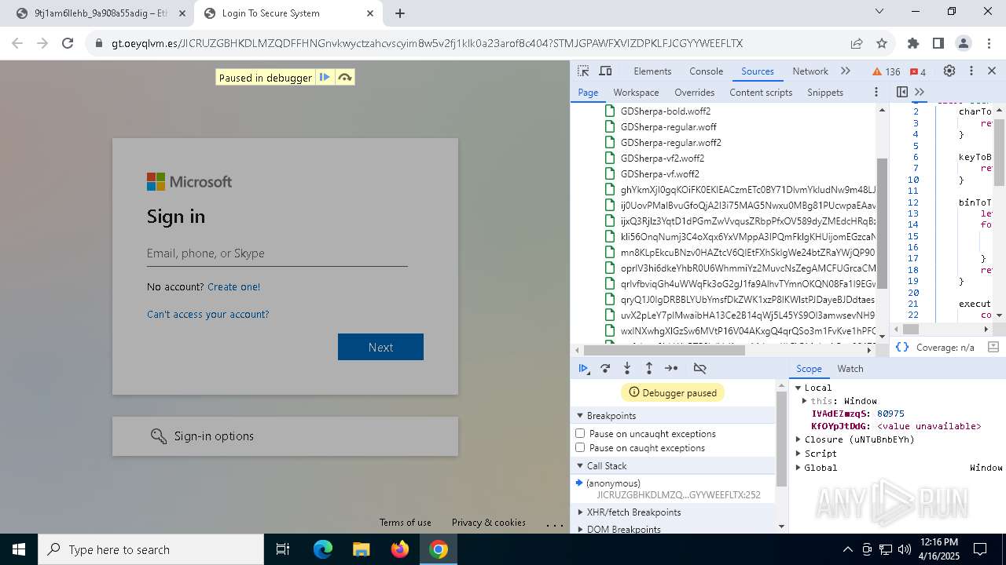Screen dimensions: 1006x565
Task: Show more DevTools tabs chevron
Action: [846, 71]
